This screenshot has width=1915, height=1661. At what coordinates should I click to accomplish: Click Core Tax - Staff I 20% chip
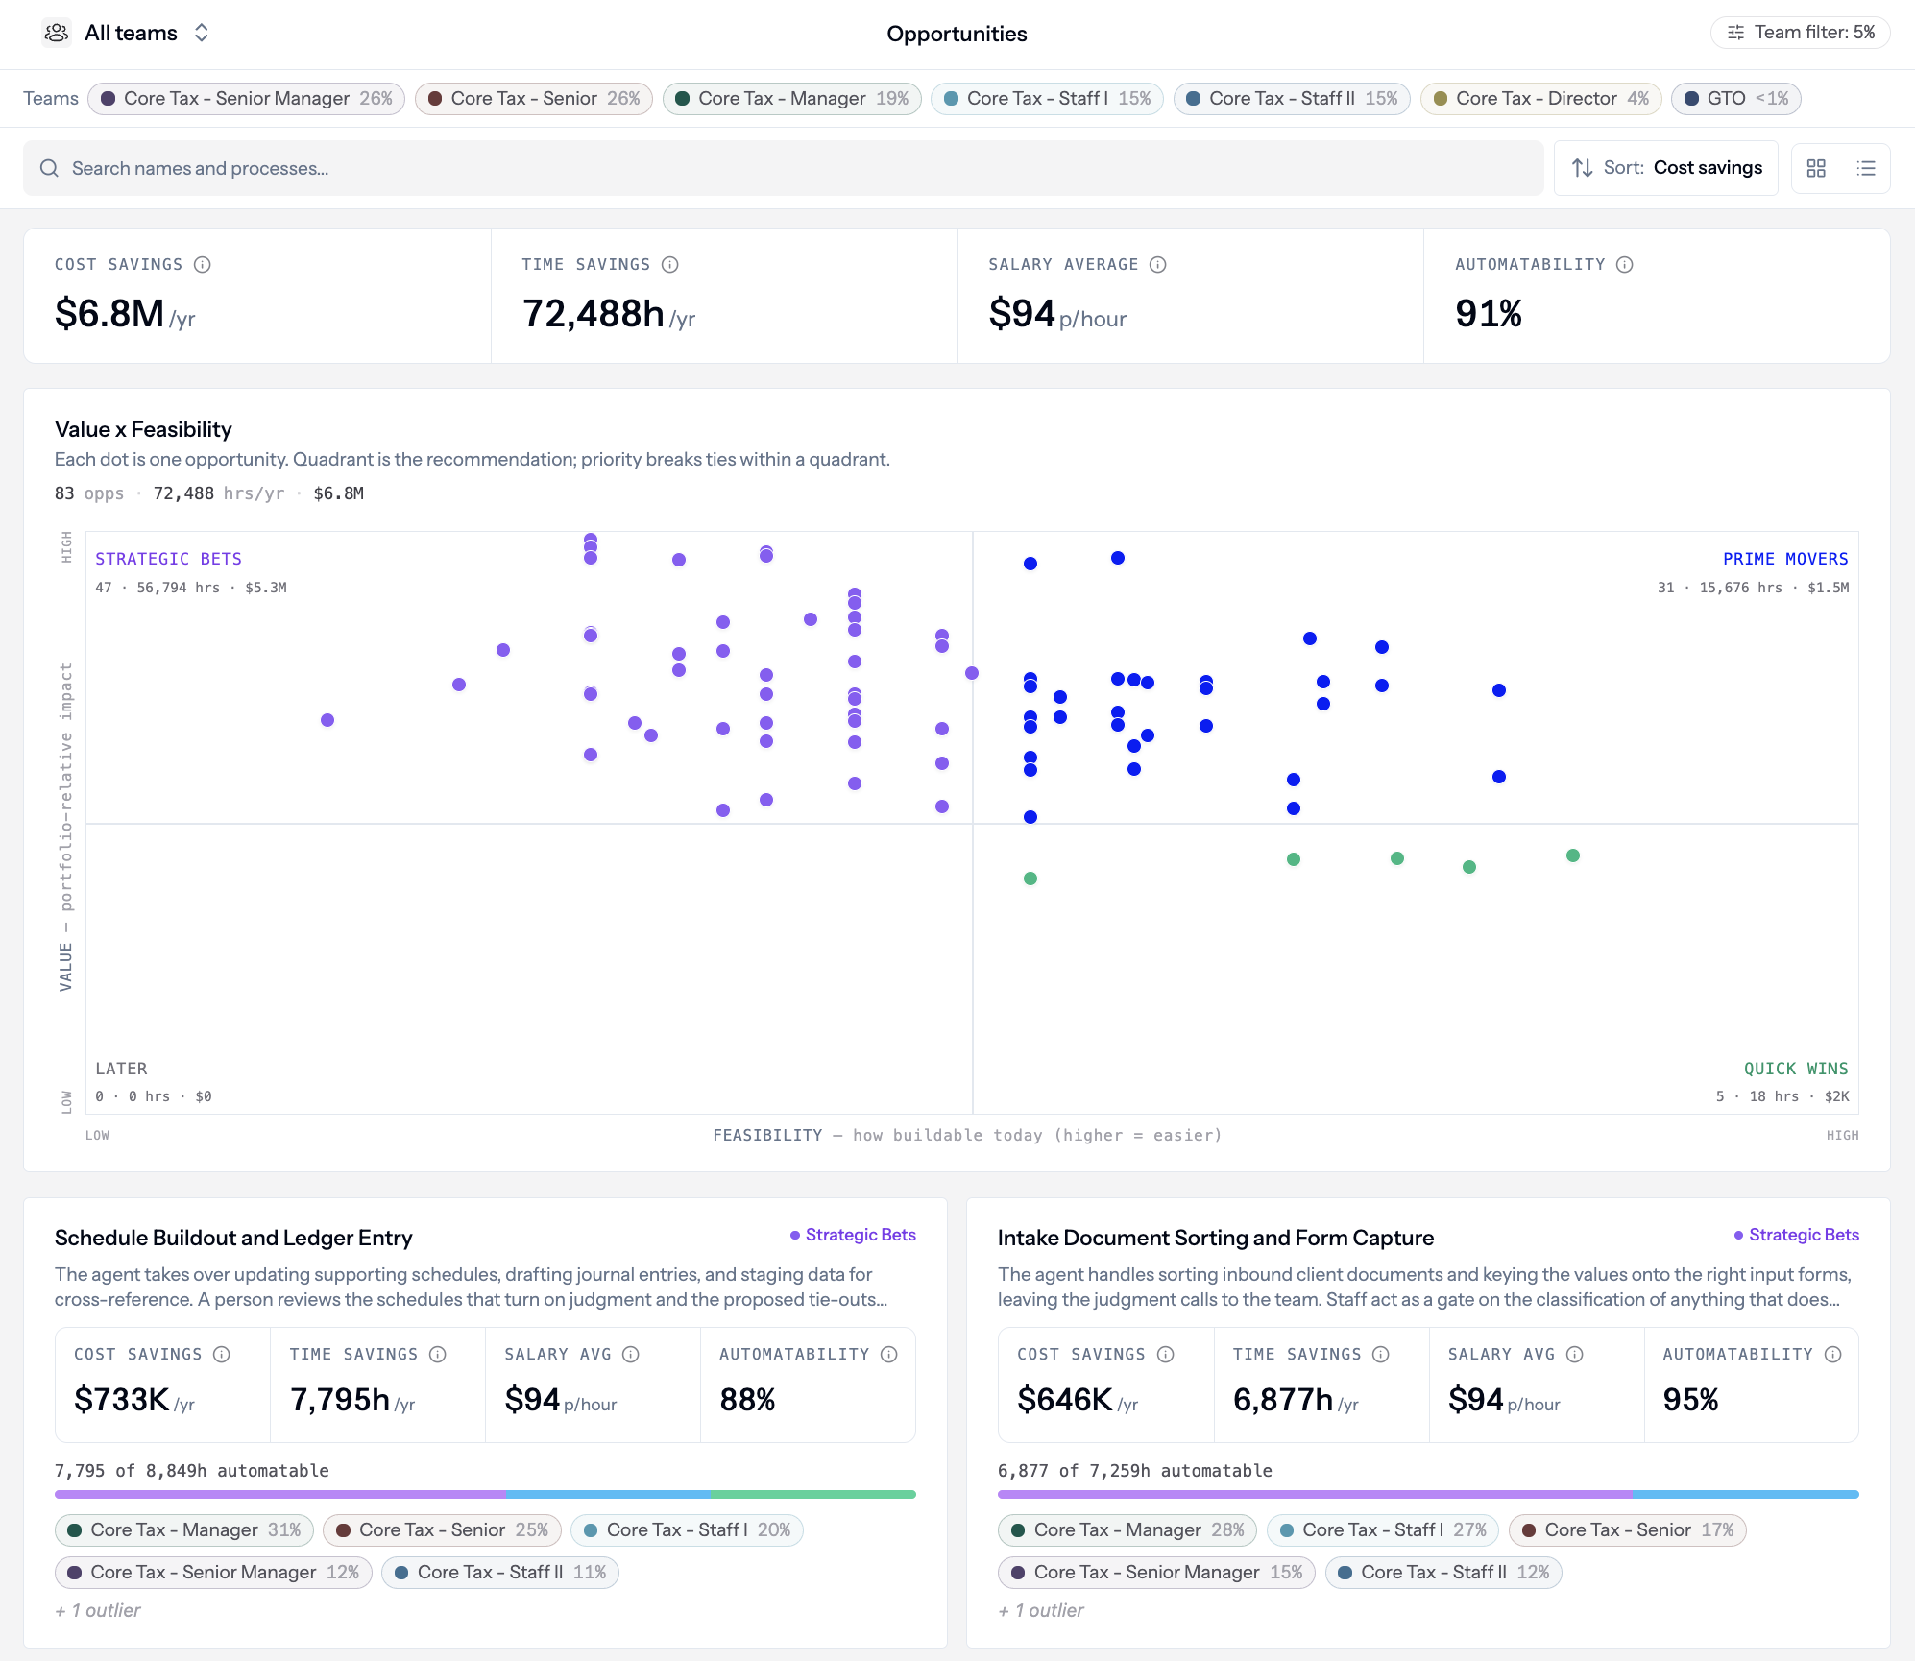point(687,1529)
